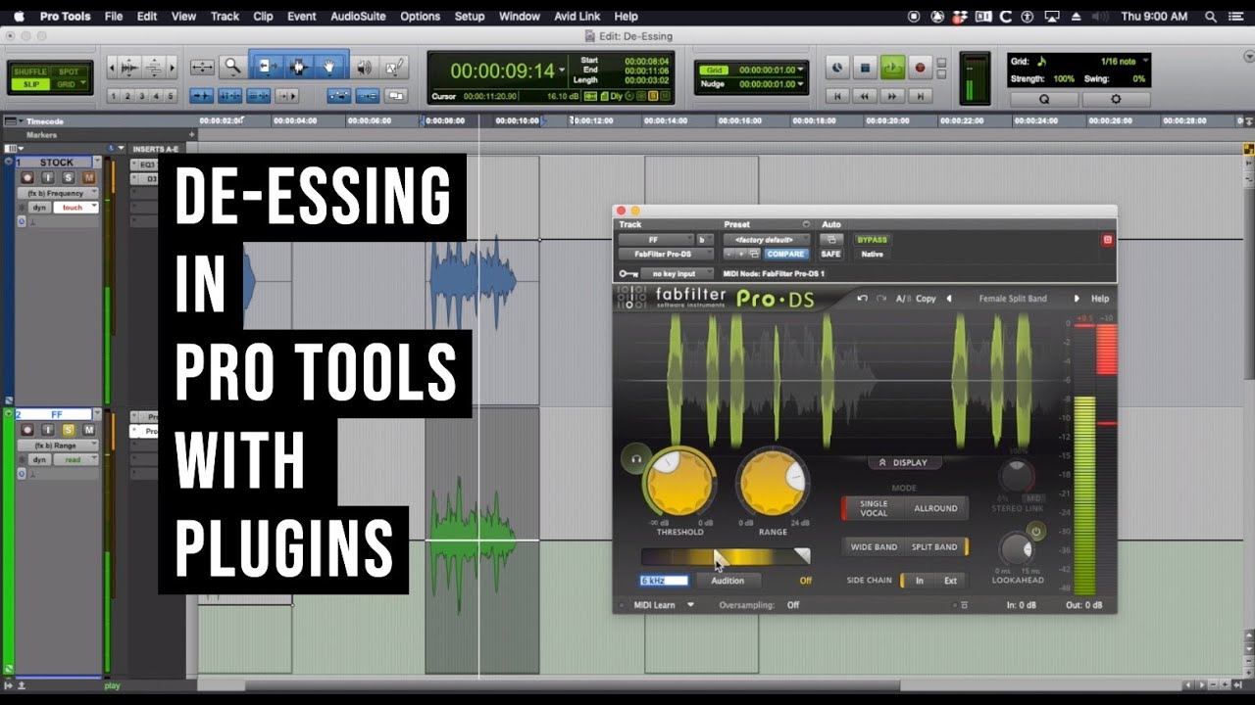The width and height of the screenshot is (1255, 705).
Task: Open the no key input dropdown
Action: coord(679,274)
